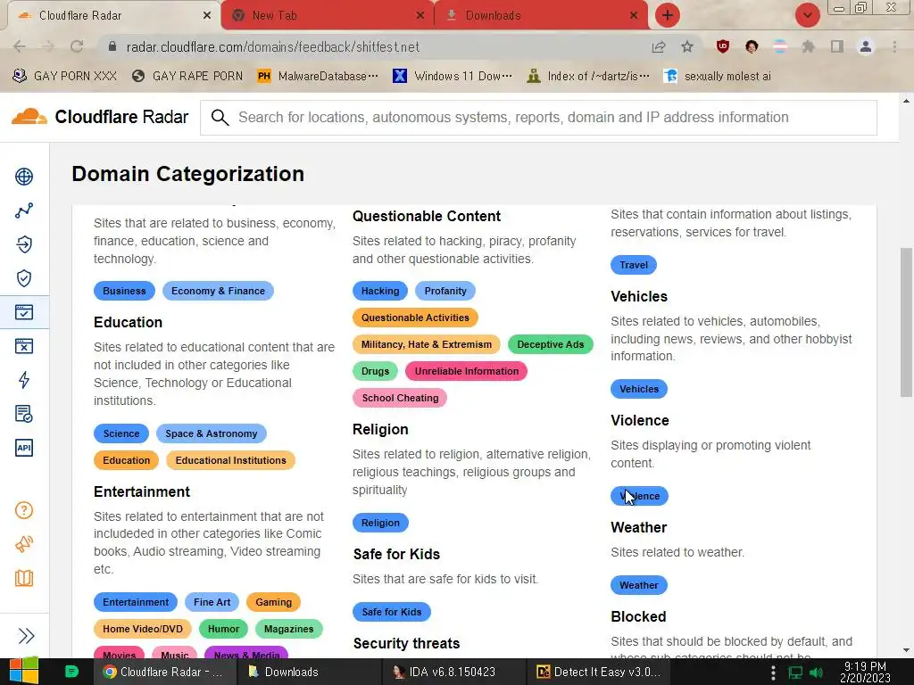This screenshot has height=685, width=914.
Task: Click the Cloudflare Radar logo
Action: click(x=100, y=117)
